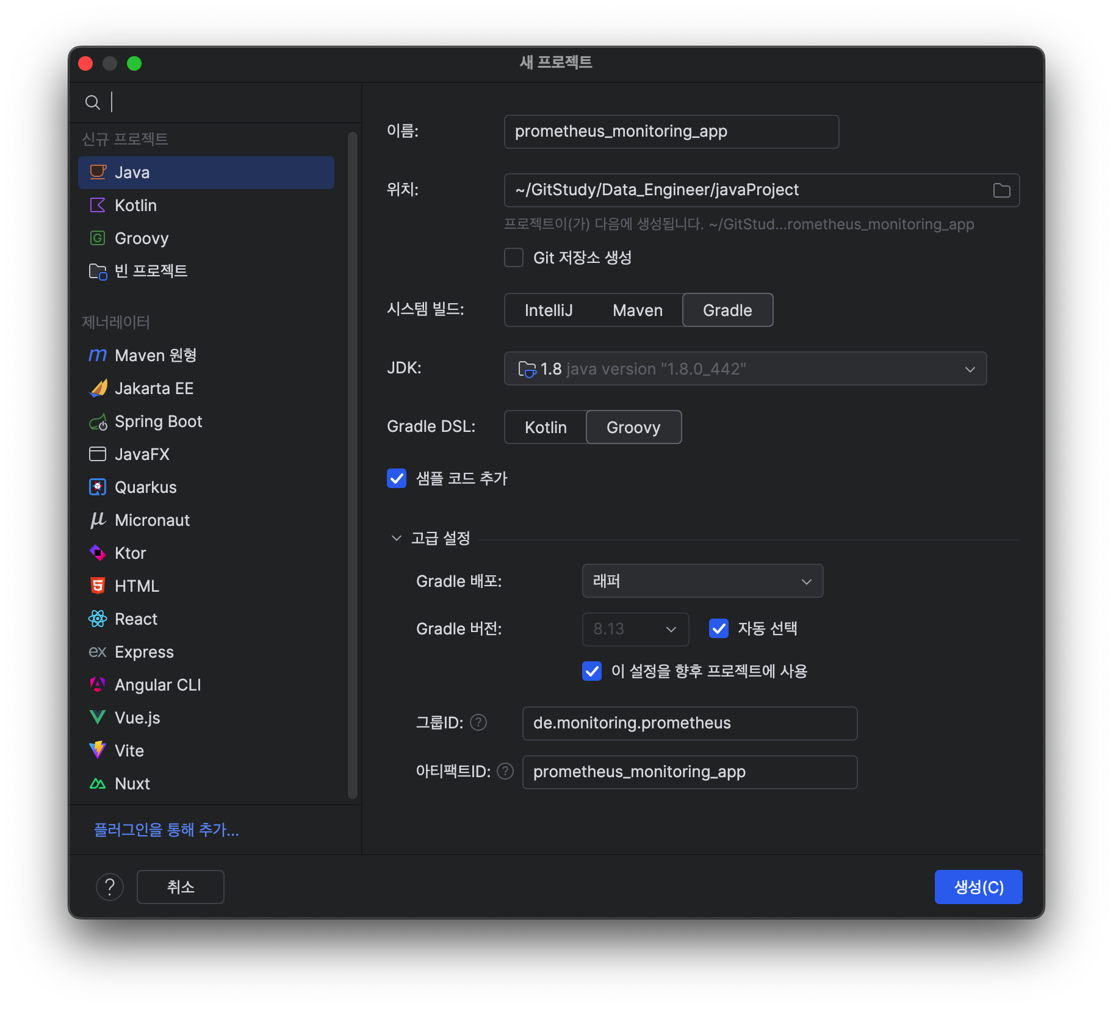The width and height of the screenshot is (1113, 1009).
Task: Browse location with the folder icon
Action: (1001, 190)
